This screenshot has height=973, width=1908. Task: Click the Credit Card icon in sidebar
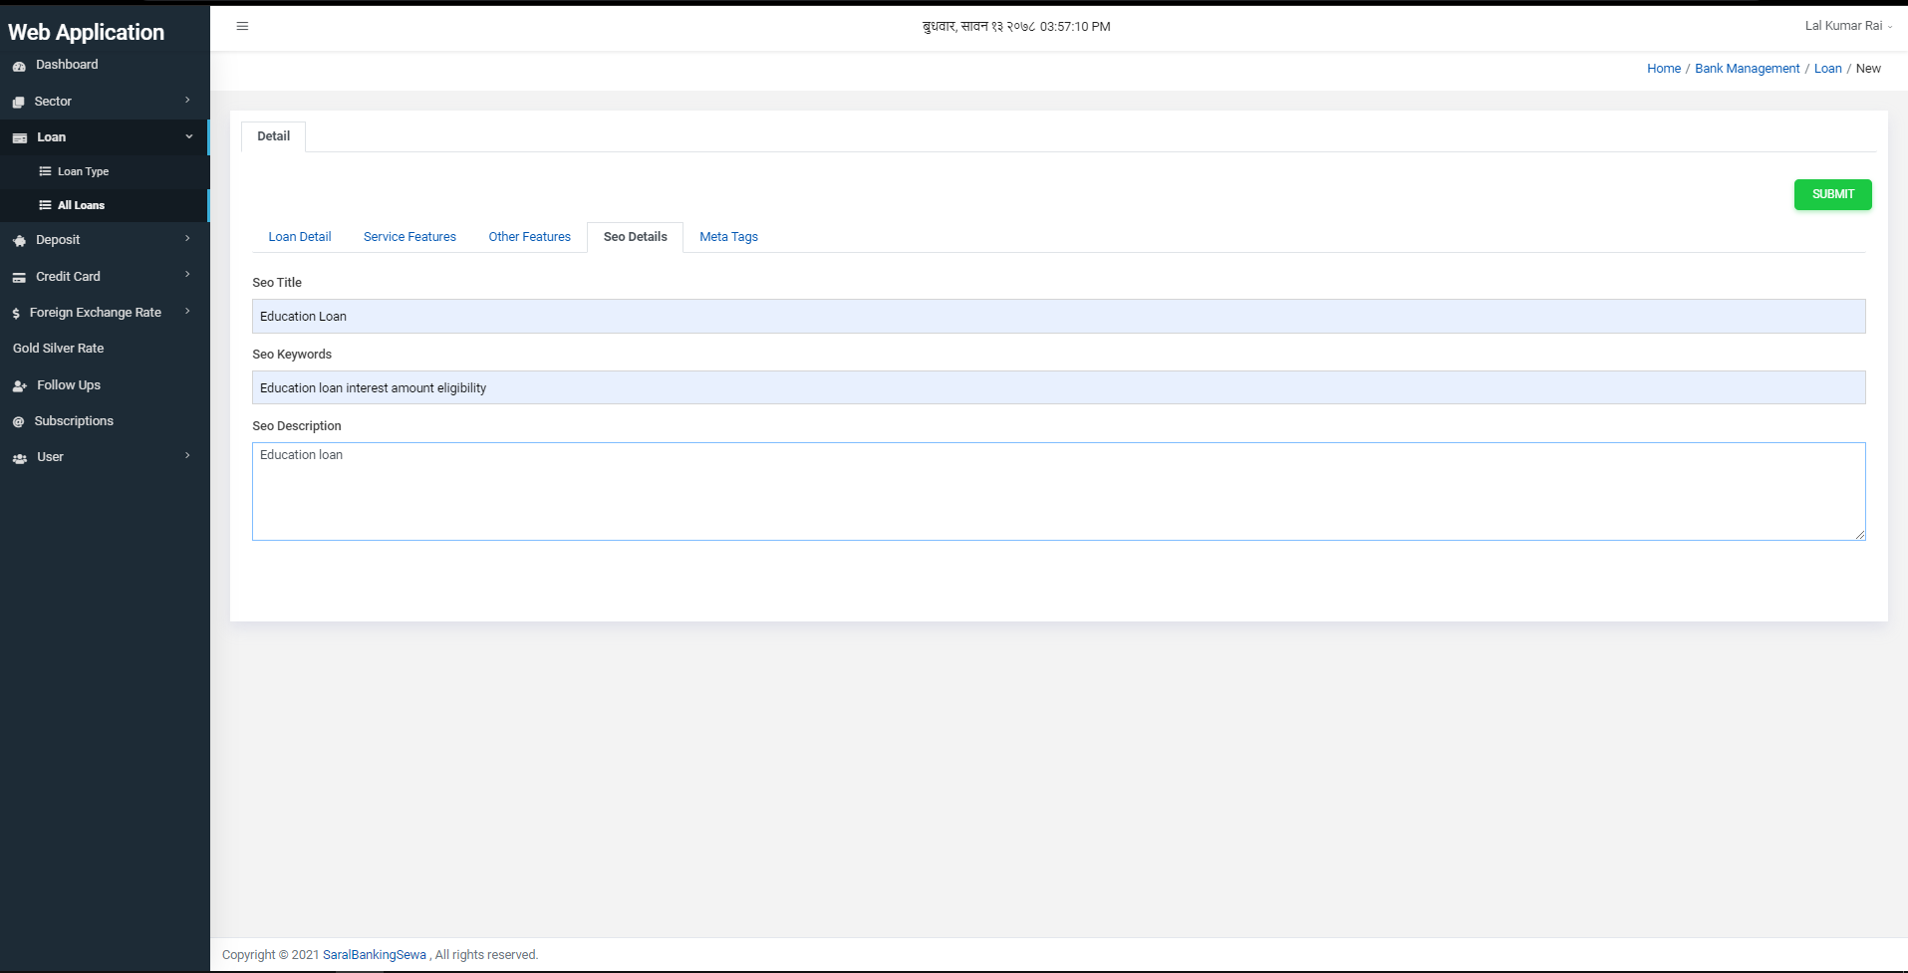(19, 277)
